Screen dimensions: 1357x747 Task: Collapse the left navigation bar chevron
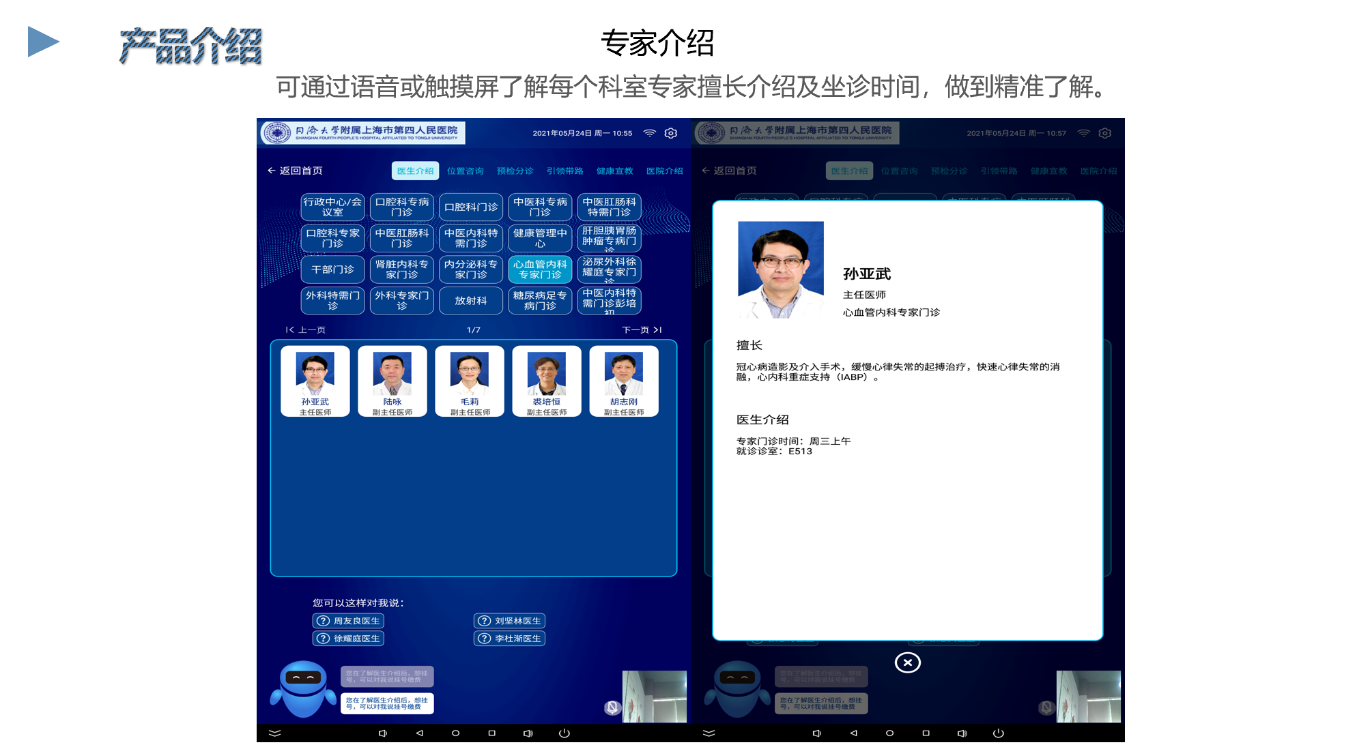274,733
